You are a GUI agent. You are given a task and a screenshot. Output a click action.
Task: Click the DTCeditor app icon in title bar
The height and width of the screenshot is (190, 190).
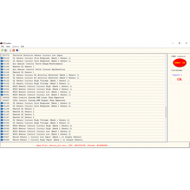click(1, 43)
